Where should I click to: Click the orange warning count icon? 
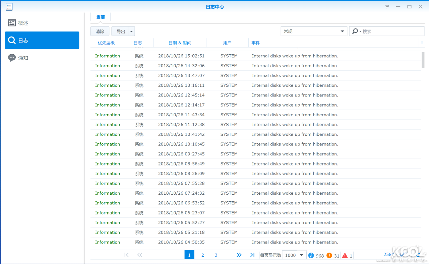(329, 255)
